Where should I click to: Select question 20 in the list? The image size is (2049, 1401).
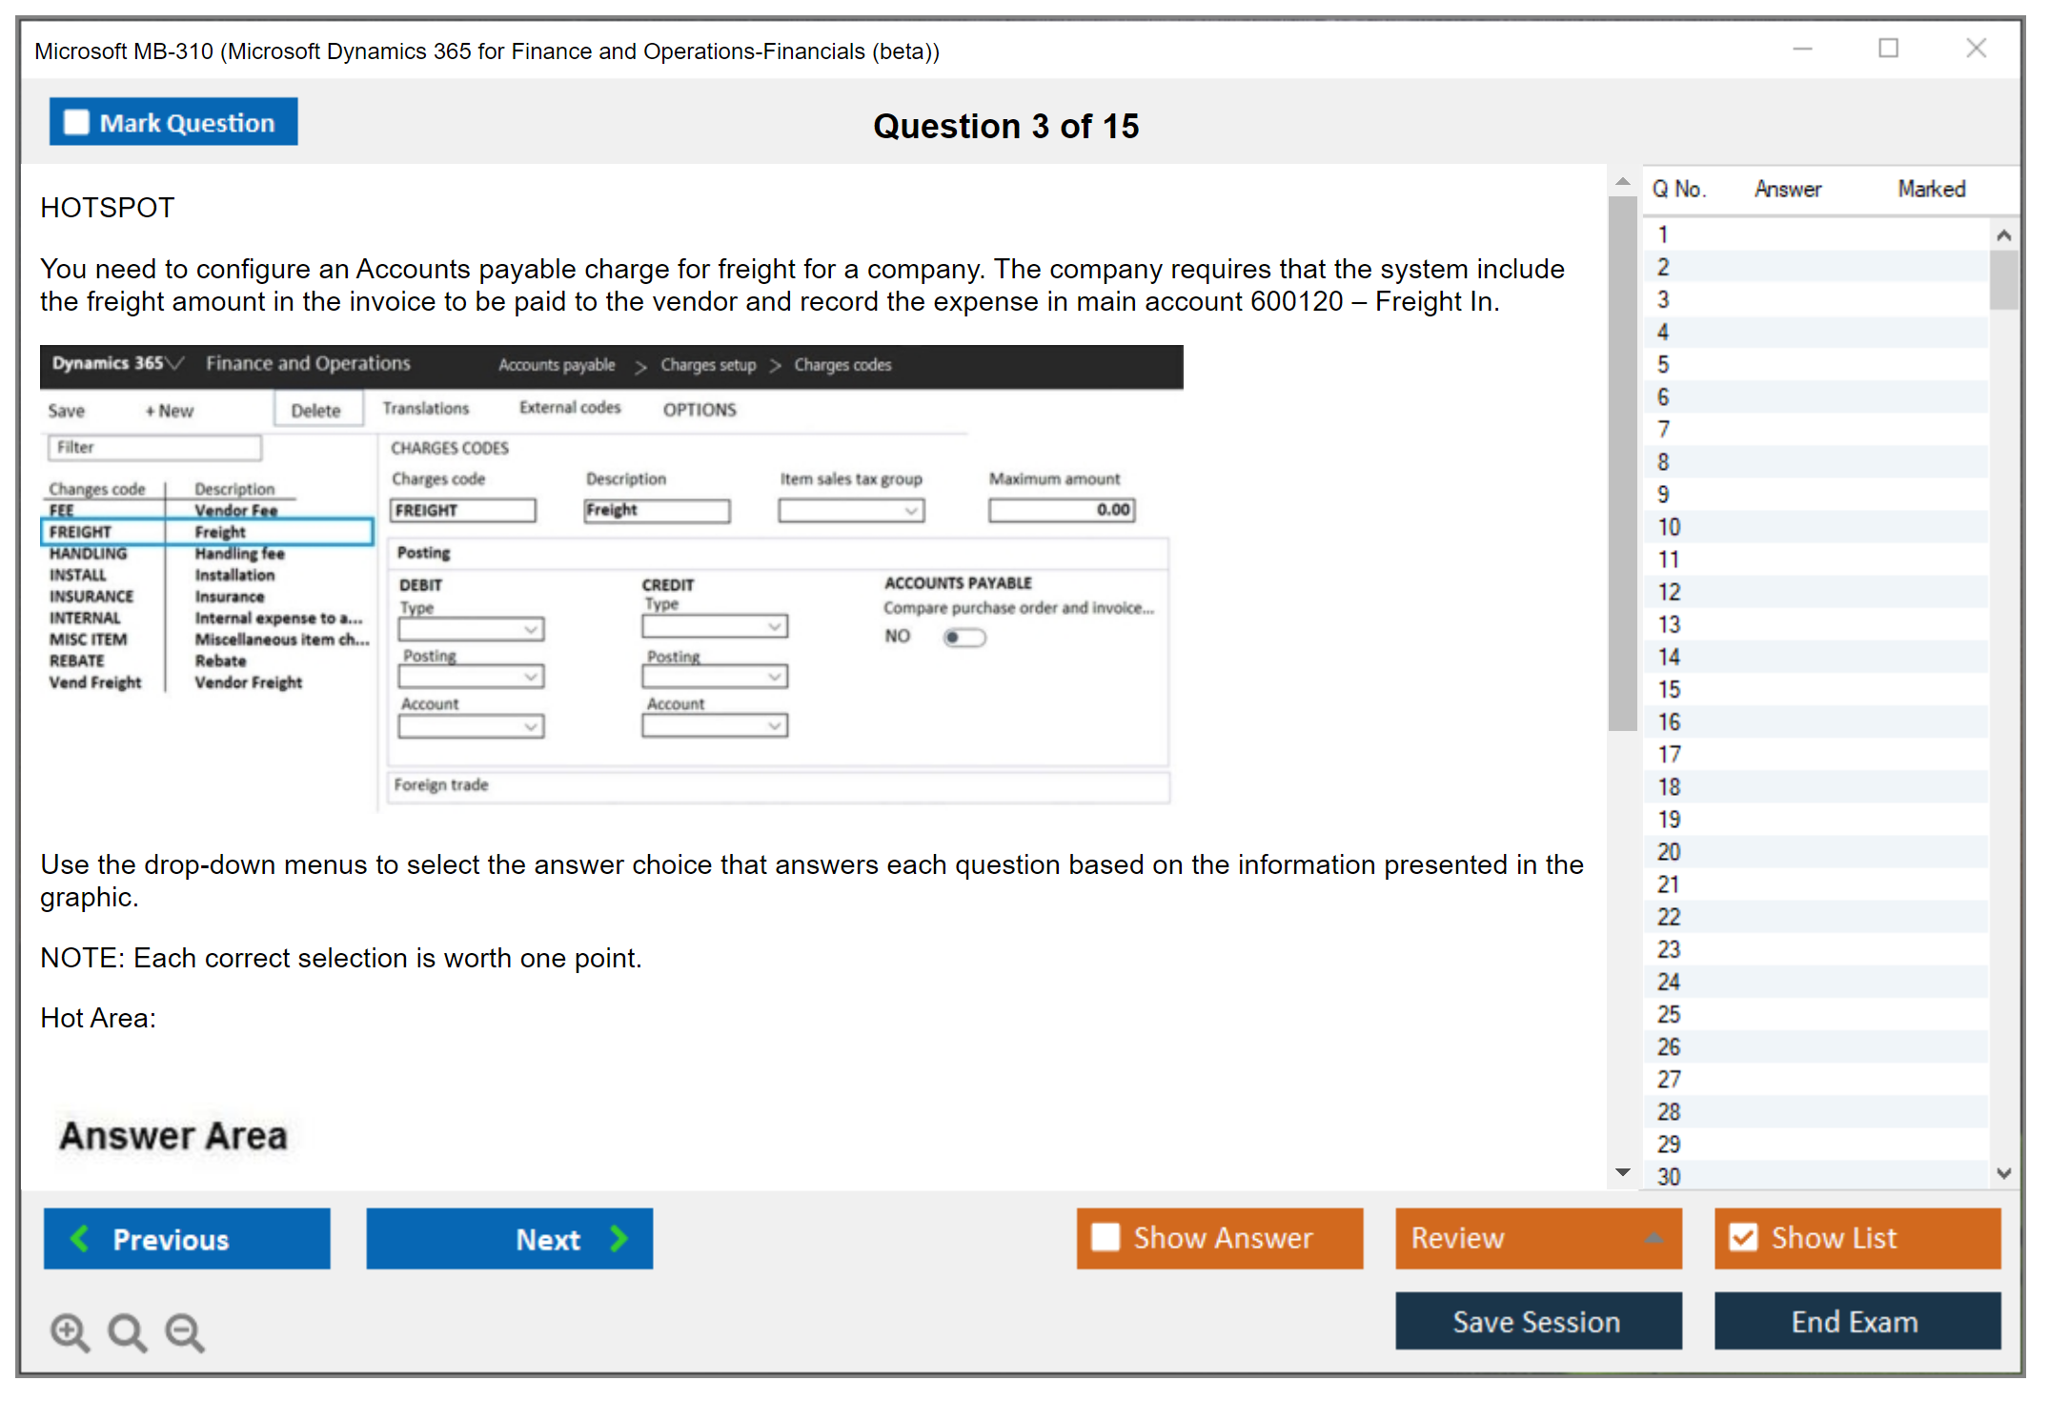[x=1669, y=852]
